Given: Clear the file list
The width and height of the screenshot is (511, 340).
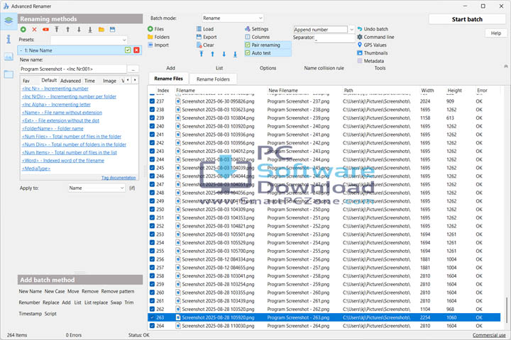Looking at the screenshot, I should [x=205, y=45].
